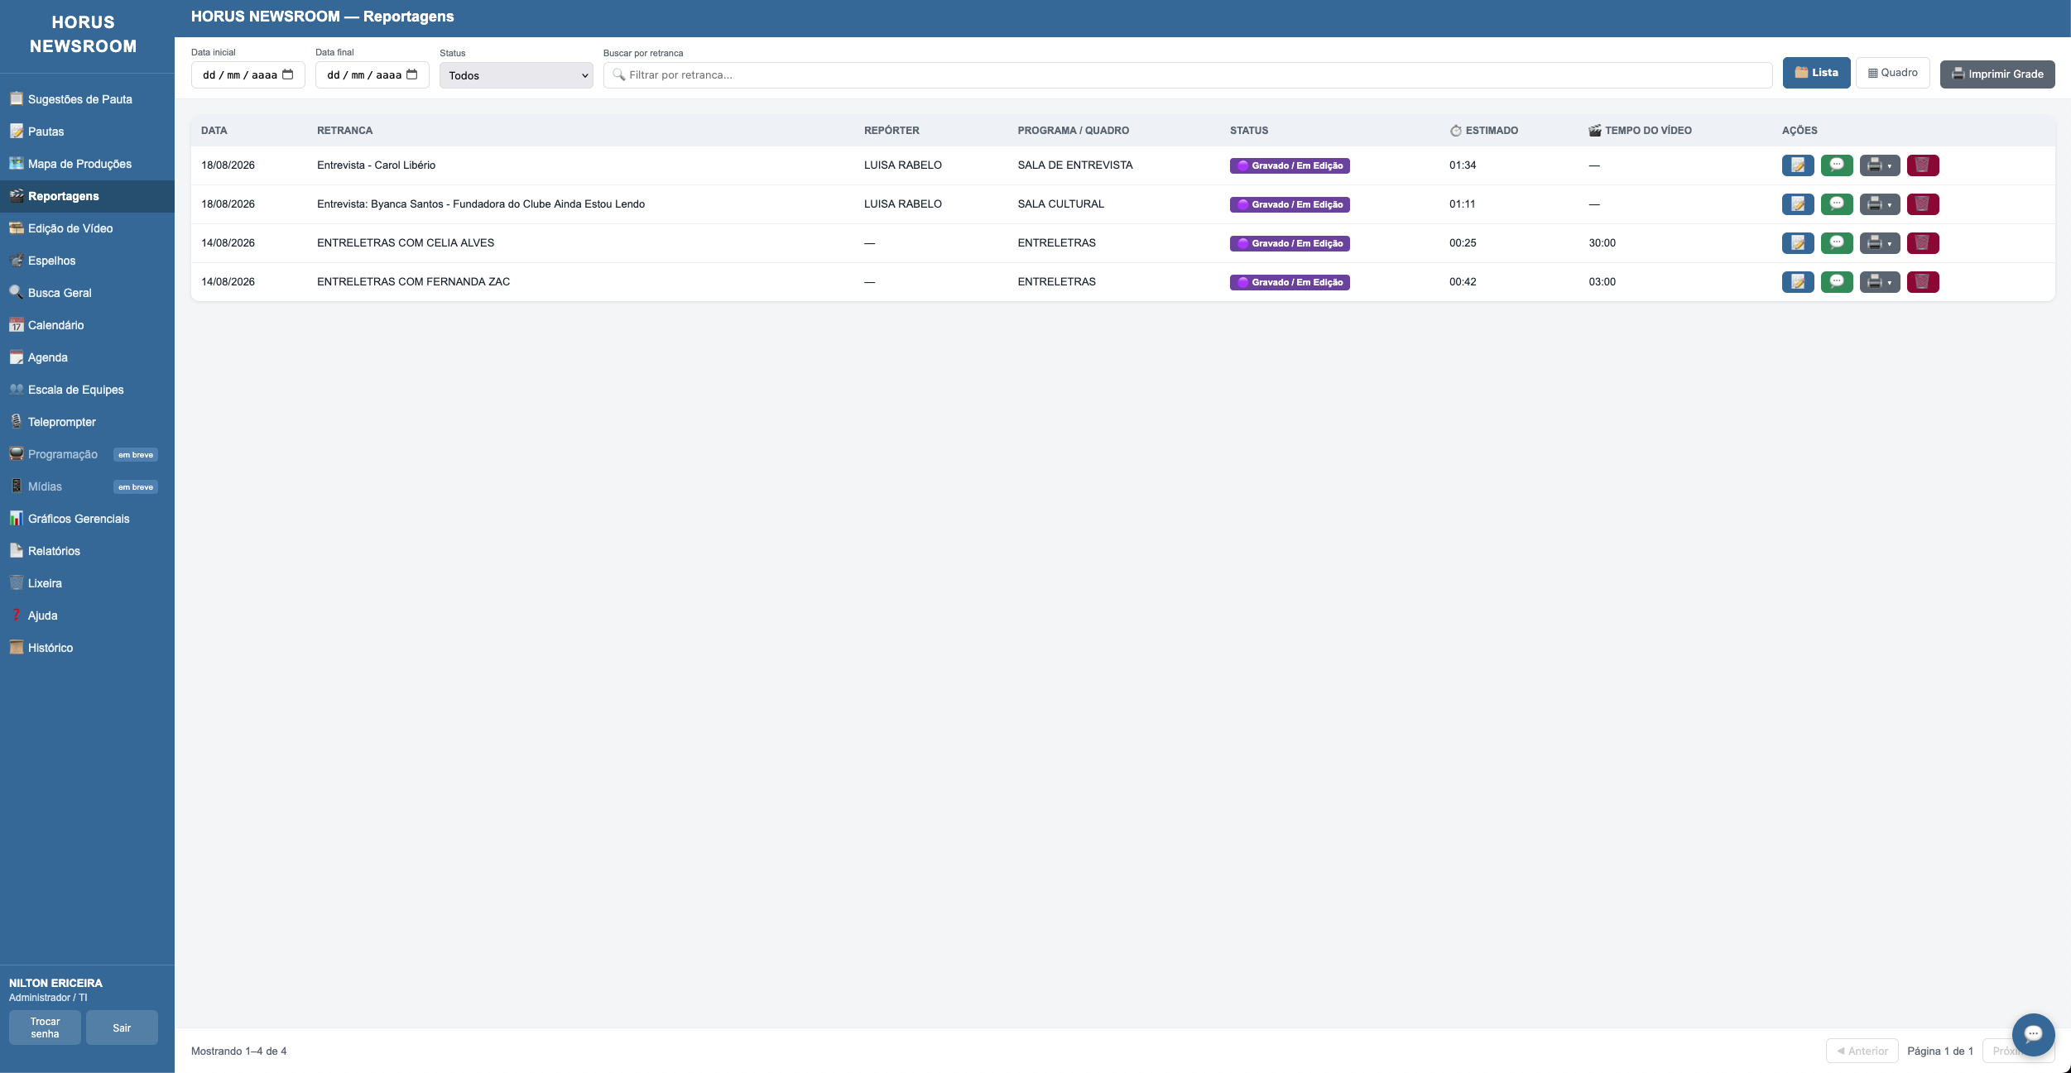Open calendar picker for Data inicial
This screenshot has height=1073, width=2071.
[x=287, y=74]
